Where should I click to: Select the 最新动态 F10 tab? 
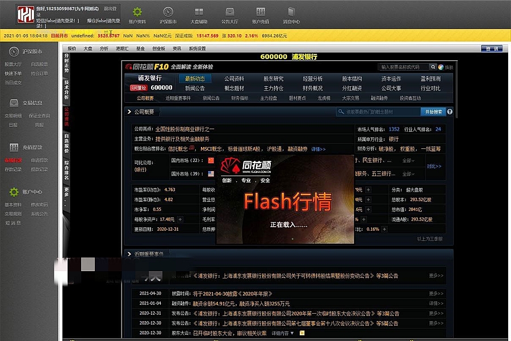pyautogui.click(x=195, y=78)
